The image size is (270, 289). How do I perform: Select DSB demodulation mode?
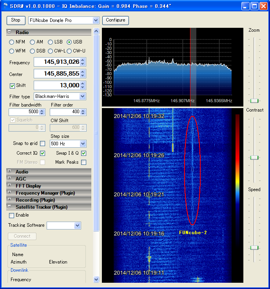point(32,51)
